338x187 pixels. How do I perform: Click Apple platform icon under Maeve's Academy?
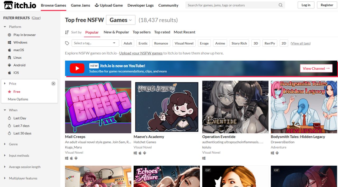140,153
